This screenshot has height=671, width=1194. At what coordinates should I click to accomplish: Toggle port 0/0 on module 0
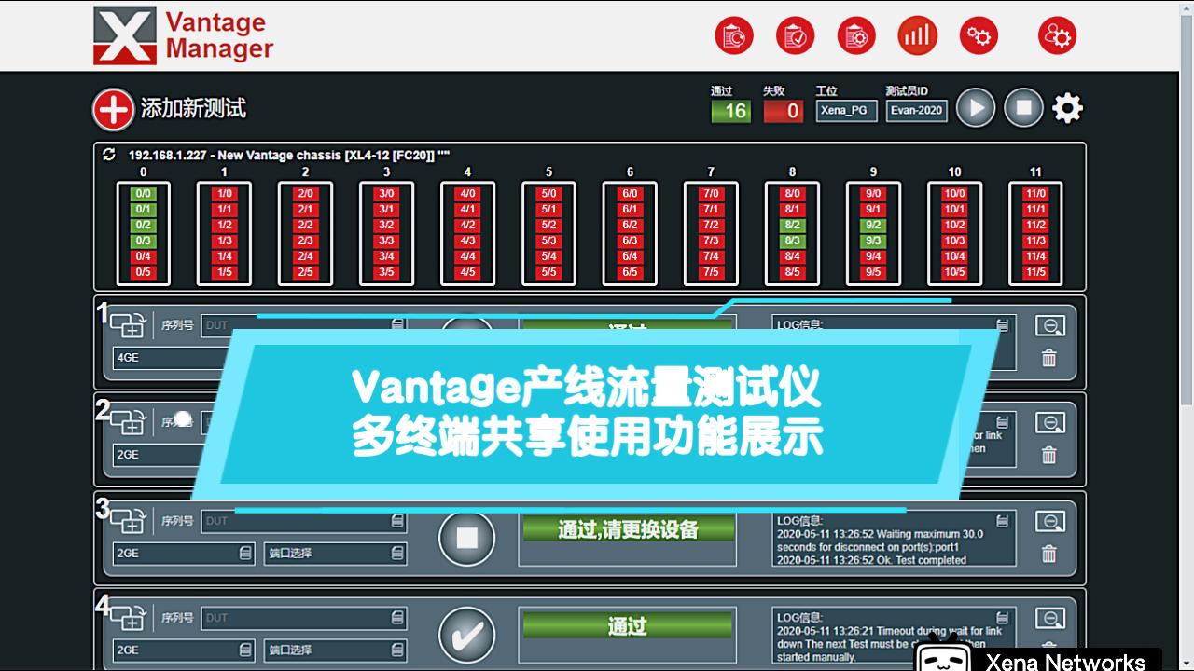click(x=143, y=194)
